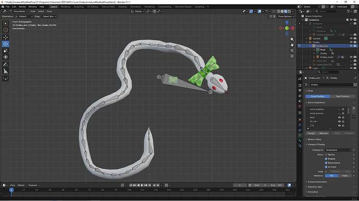The image size is (359, 201).
Task: Open the timeline Playback popover
Action: click(34, 185)
